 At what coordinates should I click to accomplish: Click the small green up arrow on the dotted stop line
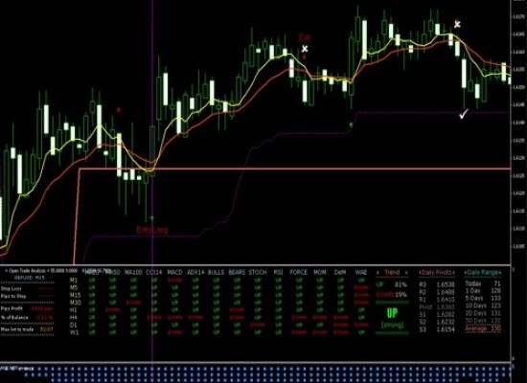point(352,124)
